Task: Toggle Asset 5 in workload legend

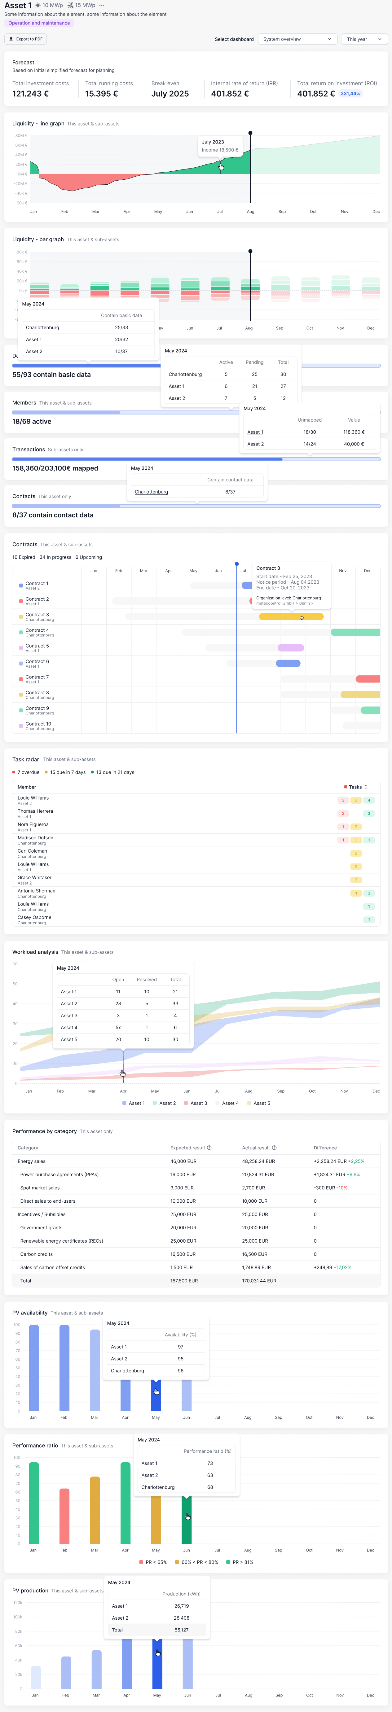Action: coord(258,1103)
